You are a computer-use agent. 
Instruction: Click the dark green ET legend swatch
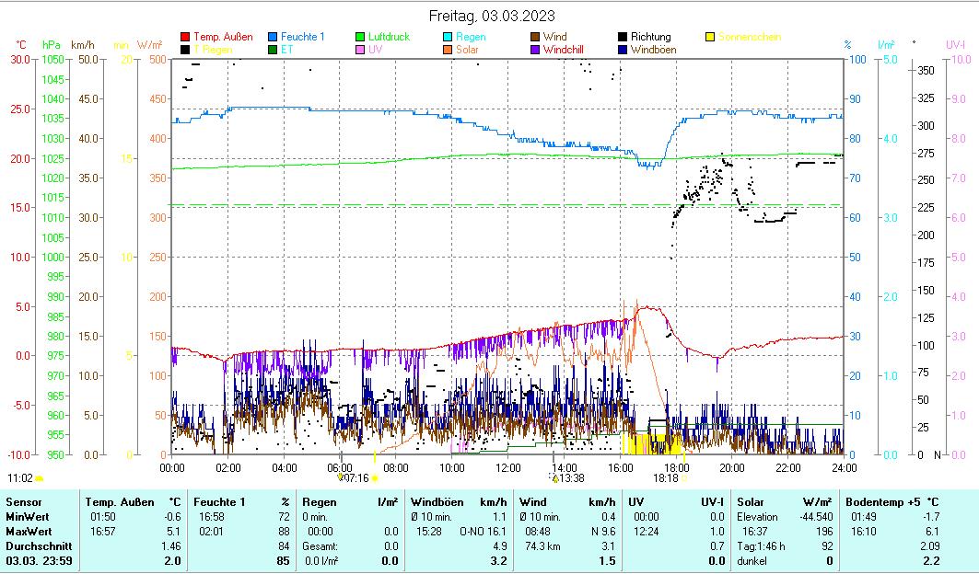[273, 50]
